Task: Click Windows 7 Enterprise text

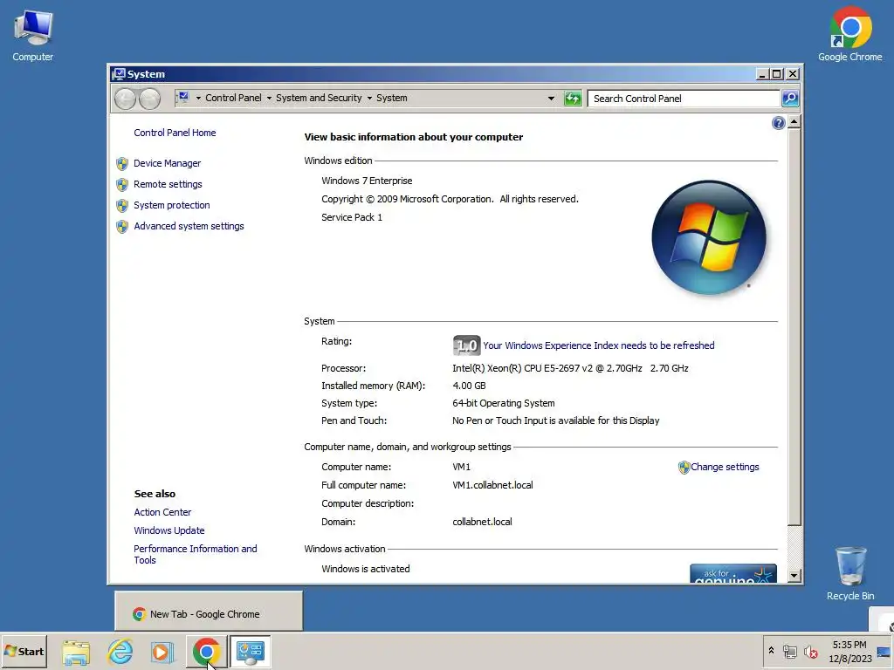Action: tap(367, 181)
